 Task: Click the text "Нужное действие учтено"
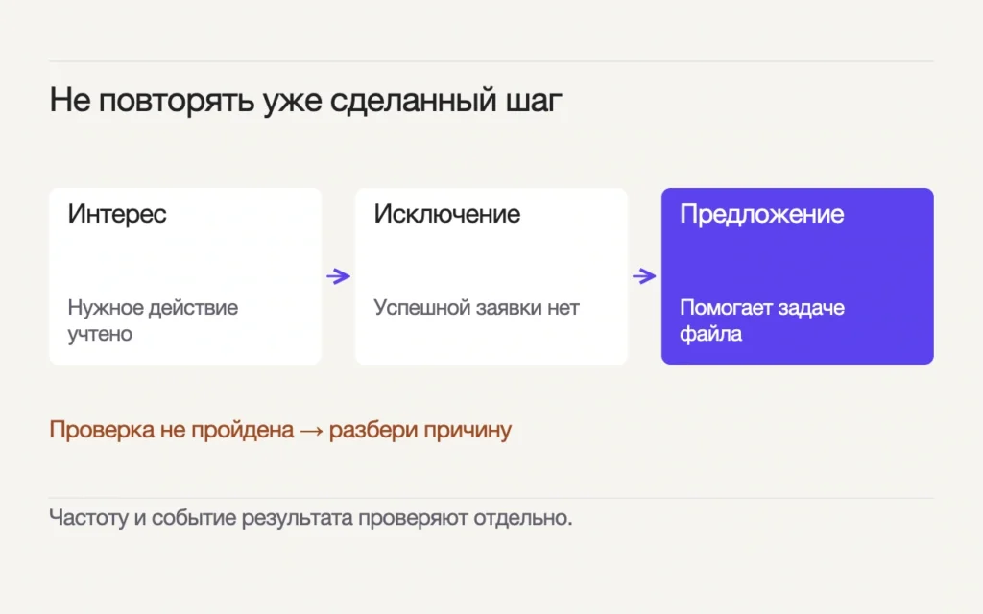click(153, 320)
